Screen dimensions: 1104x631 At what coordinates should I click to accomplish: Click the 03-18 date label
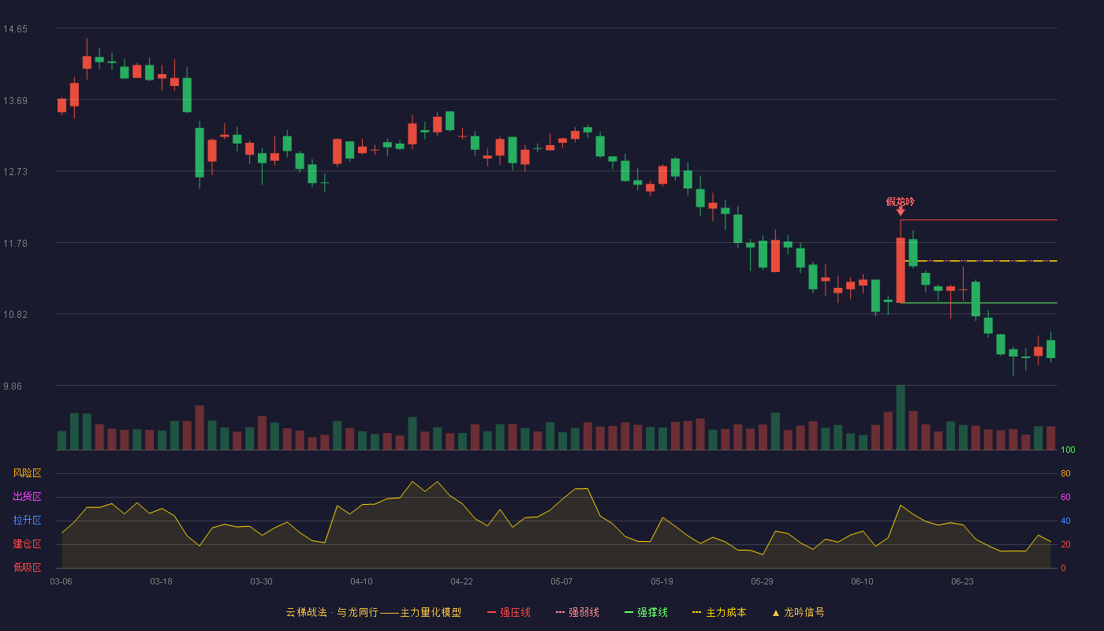coord(161,581)
